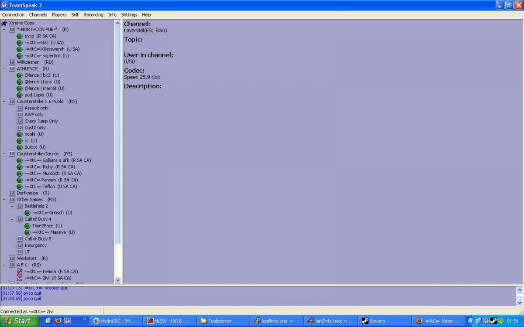Select the user rs in the channel tree
524x327 pixels.
coord(31,141)
